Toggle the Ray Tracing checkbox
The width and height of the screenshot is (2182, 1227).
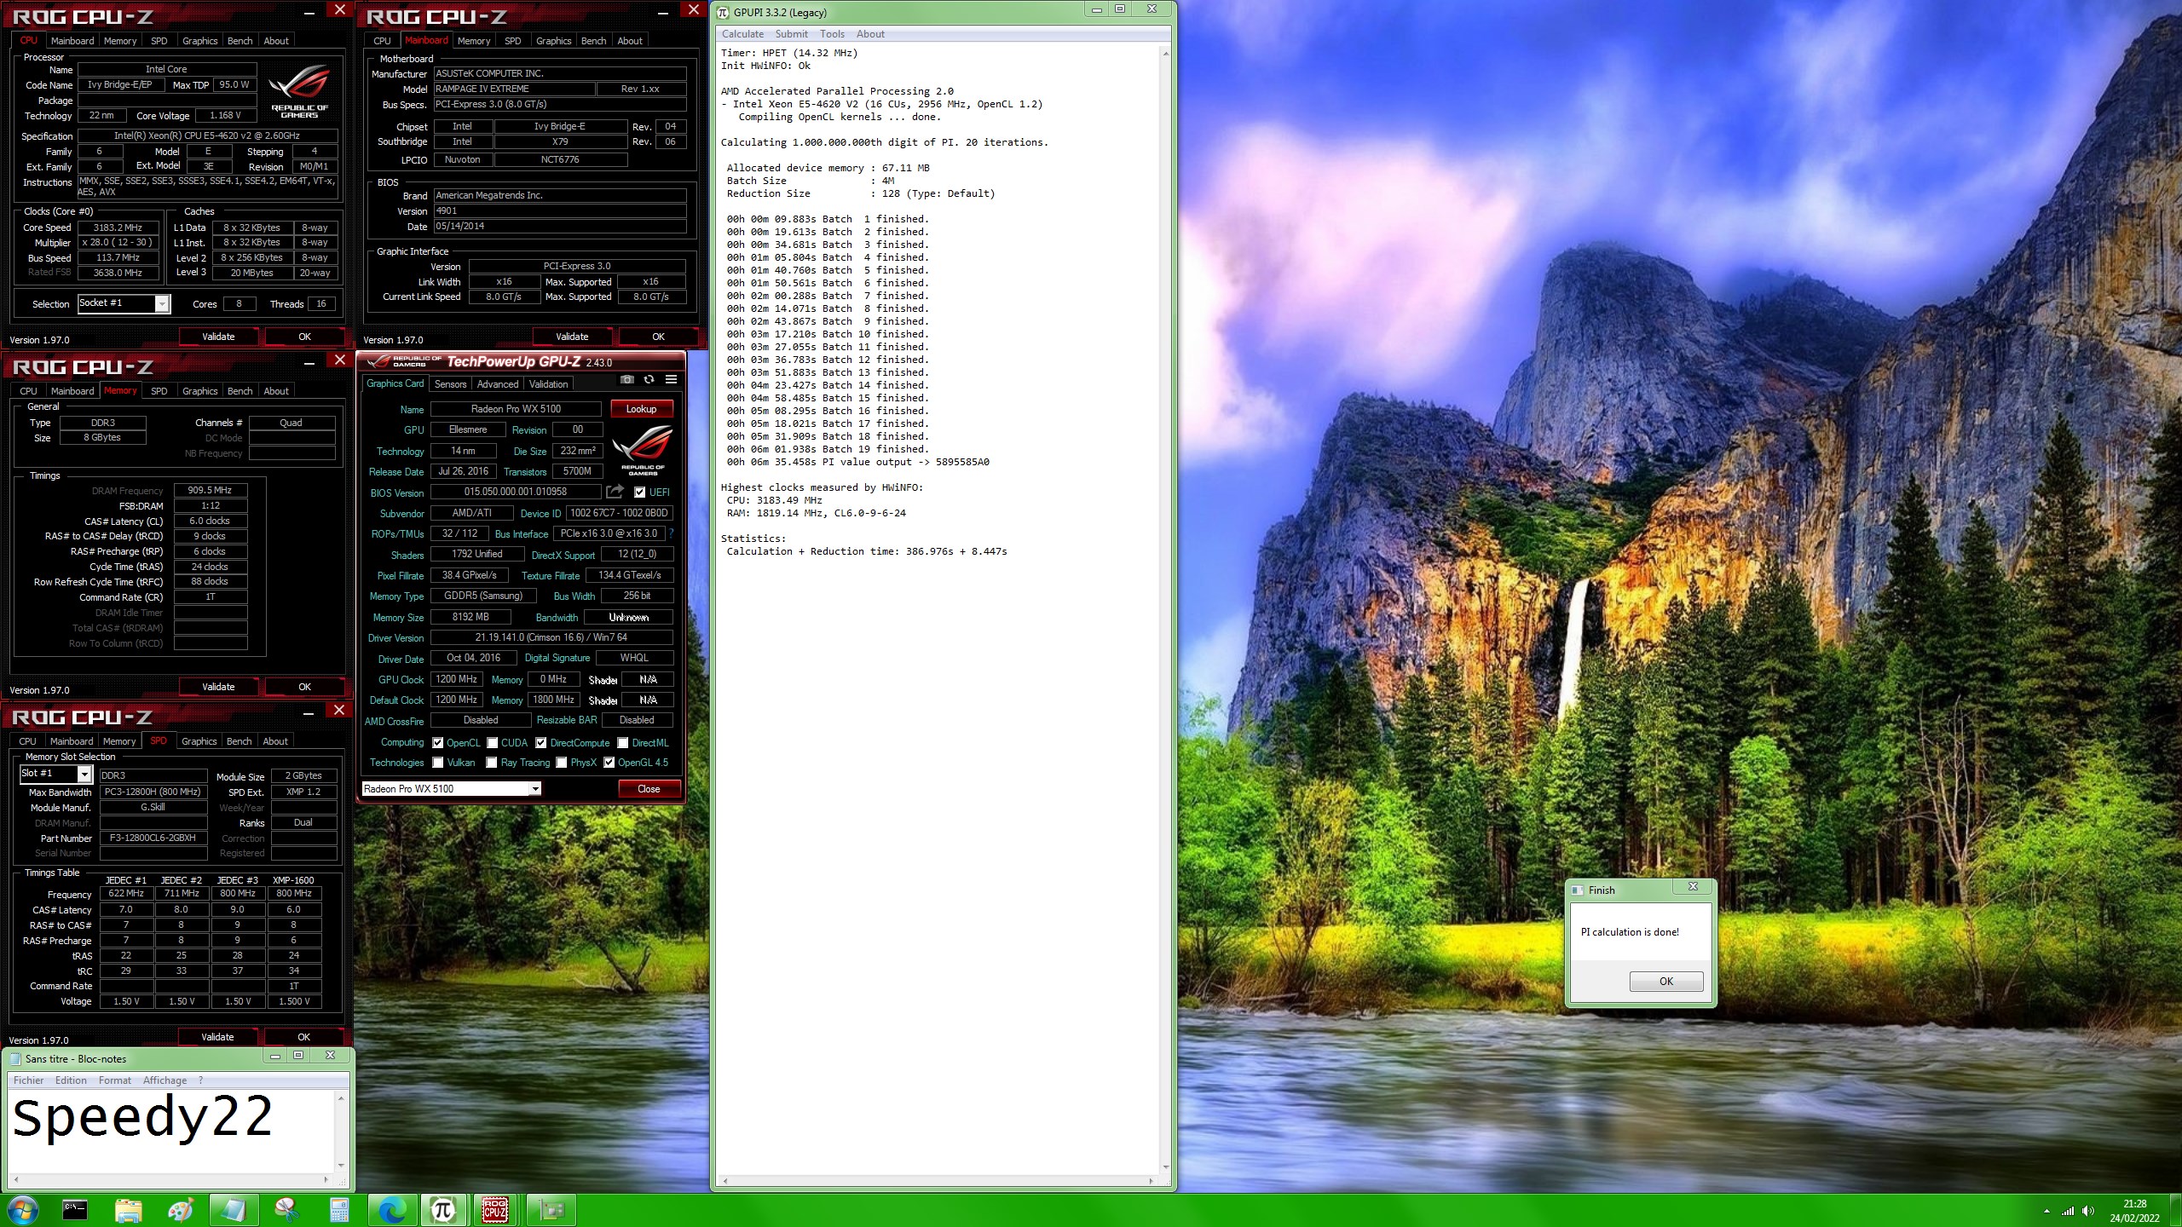coord(492,763)
